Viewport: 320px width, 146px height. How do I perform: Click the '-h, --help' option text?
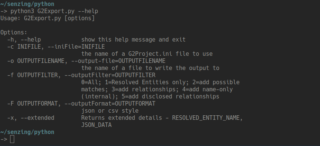[24, 40]
